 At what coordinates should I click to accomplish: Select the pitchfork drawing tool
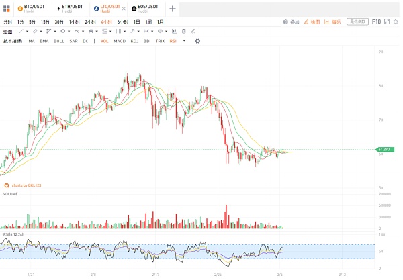coord(91,31)
